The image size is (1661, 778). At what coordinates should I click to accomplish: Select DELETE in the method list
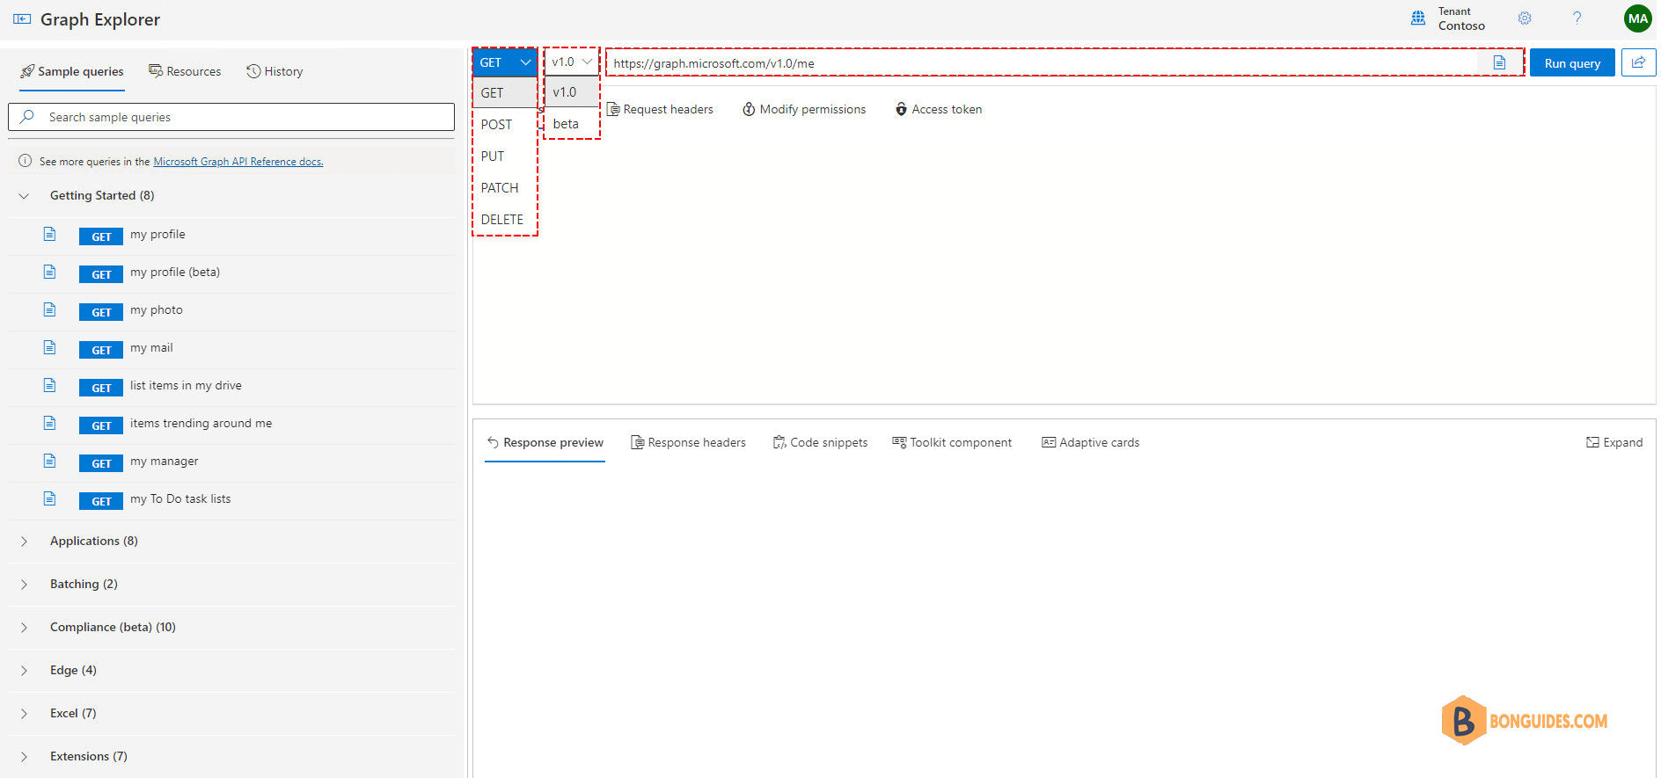click(505, 219)
